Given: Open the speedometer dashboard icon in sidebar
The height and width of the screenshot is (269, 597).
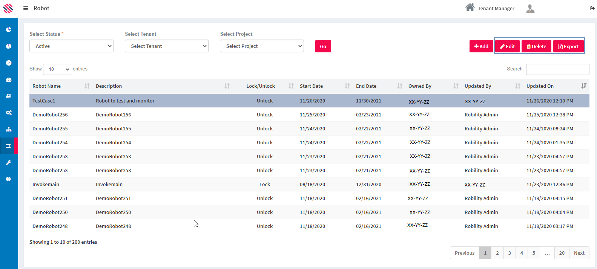Looking at the screenshot, I should [9, 79].
